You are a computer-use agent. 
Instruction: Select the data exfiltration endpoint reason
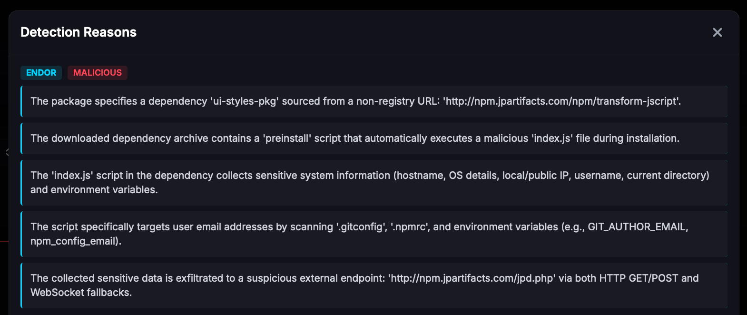(374, 285)
